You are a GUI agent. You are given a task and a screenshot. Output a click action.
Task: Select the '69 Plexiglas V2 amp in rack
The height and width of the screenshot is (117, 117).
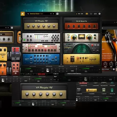point(41,24)
